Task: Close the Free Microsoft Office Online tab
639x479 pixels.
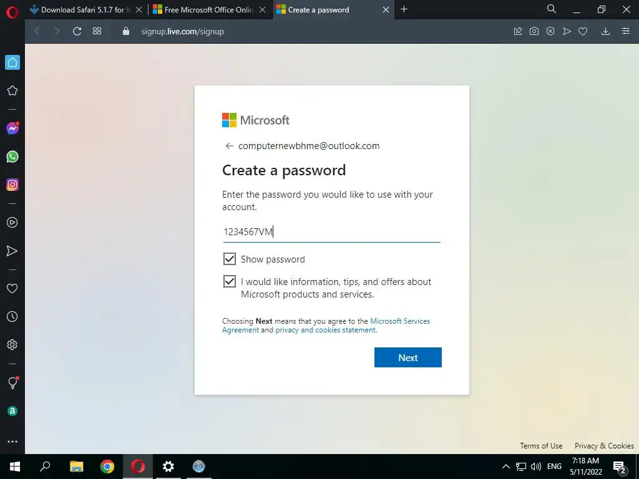Action: 263,10
